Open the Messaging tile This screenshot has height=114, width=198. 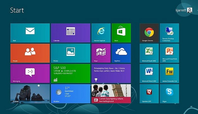click(30, 73)
